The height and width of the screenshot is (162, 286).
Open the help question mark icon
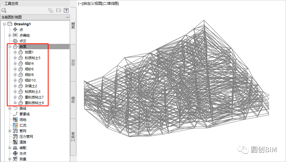point(66,10)
